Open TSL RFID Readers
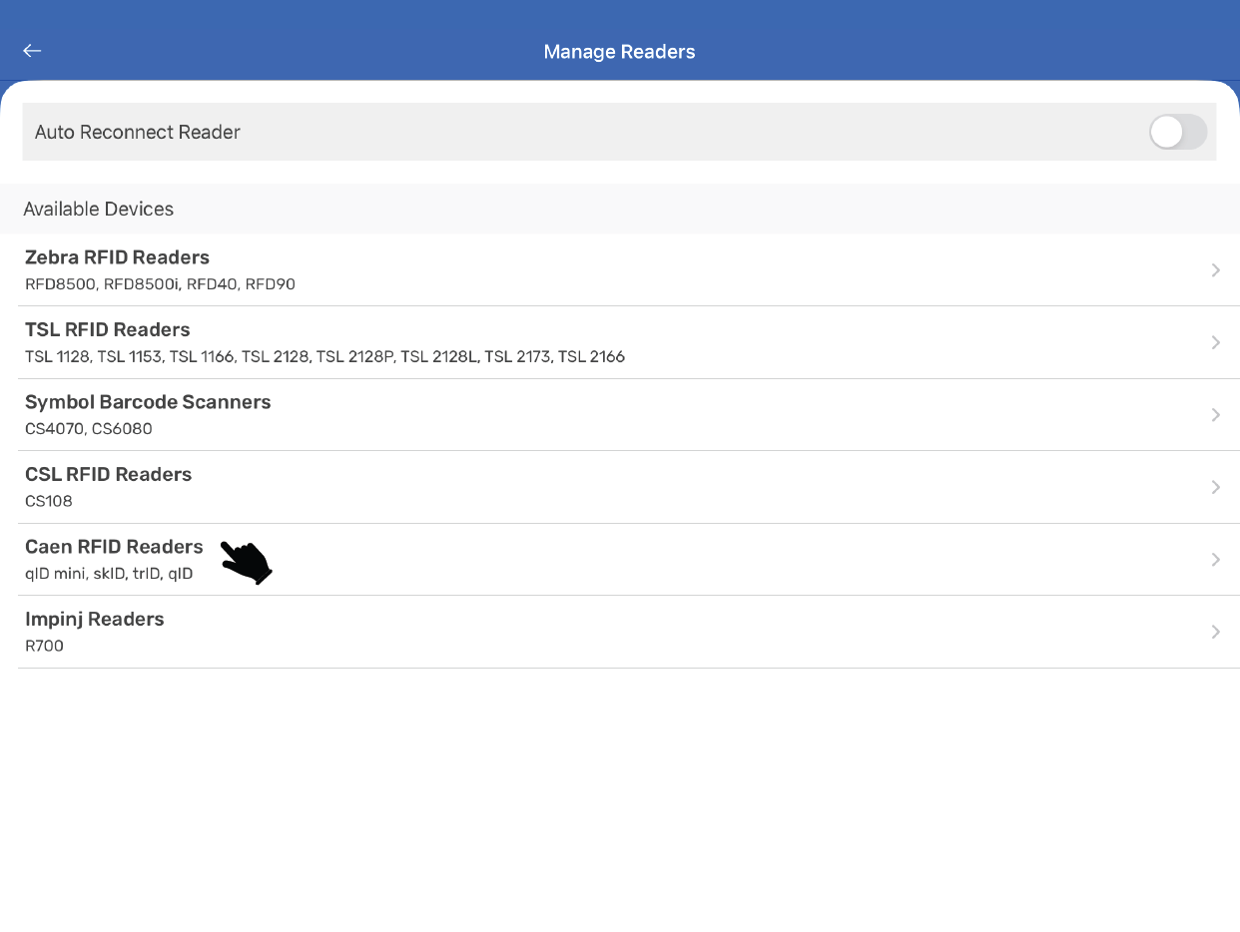This screenshot has width=1240, height=932. tap(107, 330)
